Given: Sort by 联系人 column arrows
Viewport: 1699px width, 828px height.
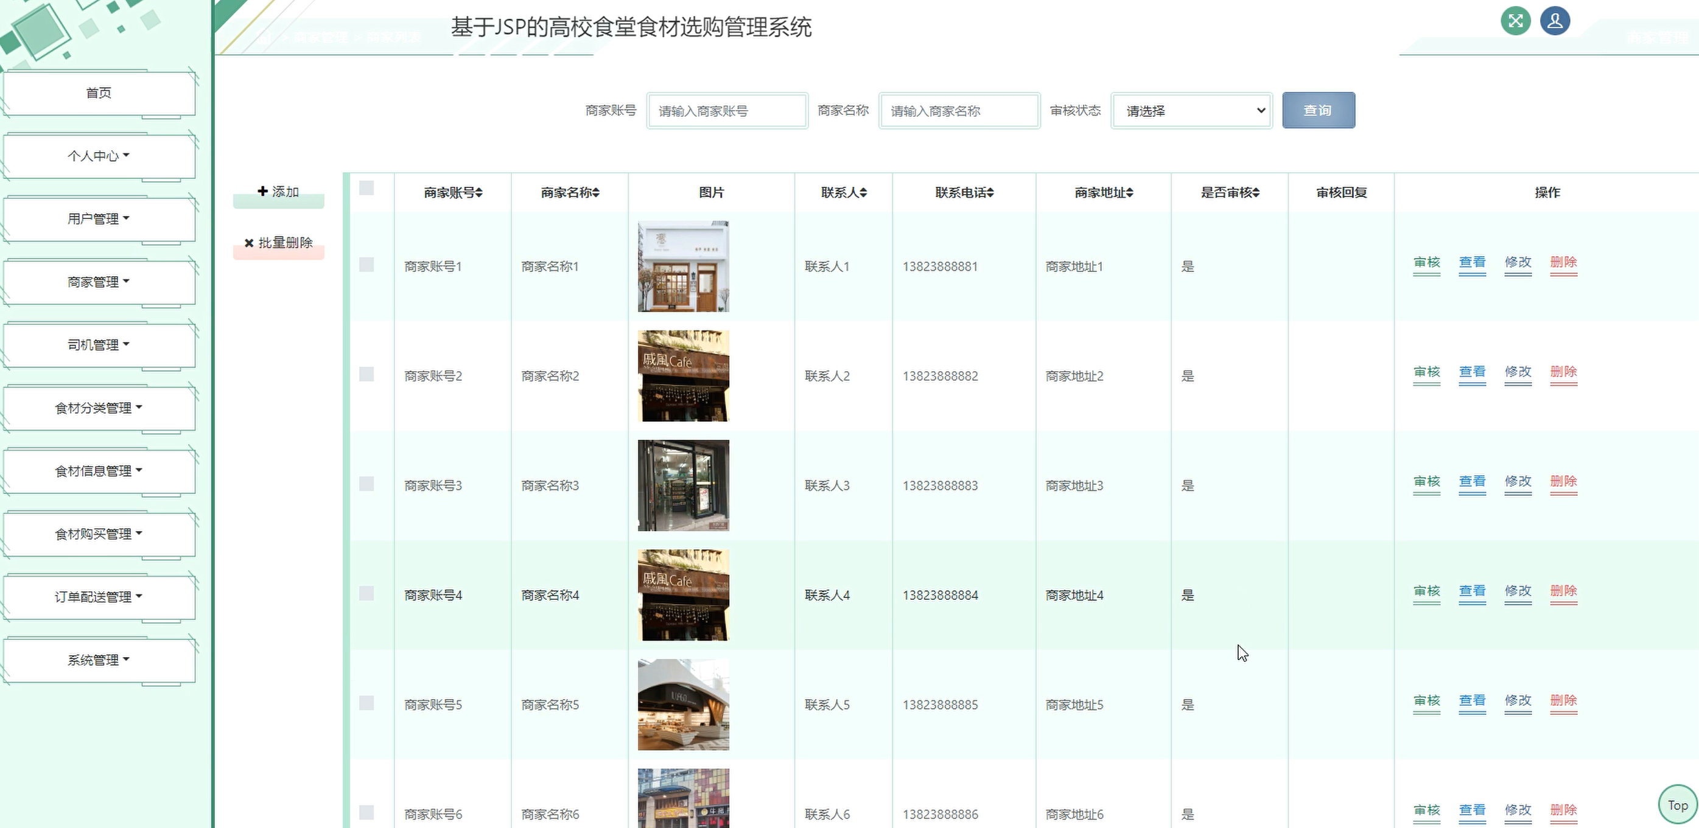Looking at the screenshot, I should tap(863, 192).
